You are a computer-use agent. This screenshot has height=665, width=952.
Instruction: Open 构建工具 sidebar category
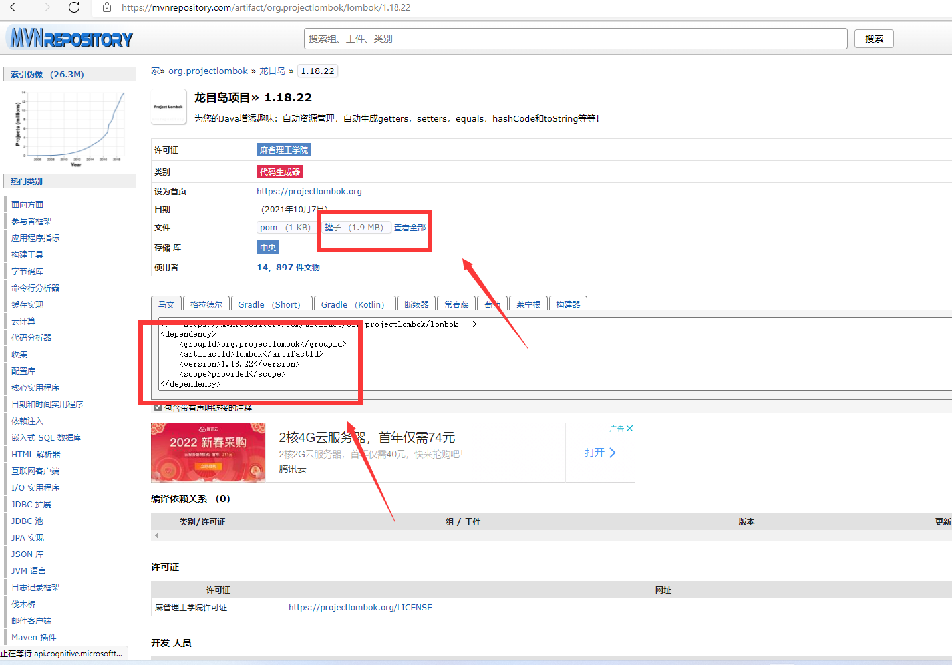coord(27,254)
